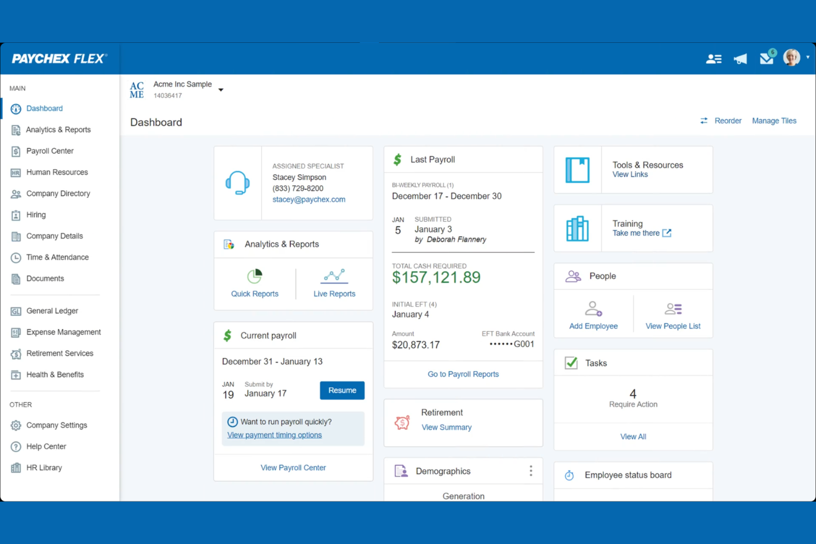Go to Payroll Reports link
Viewport: 816px width, 544px height.
pos(463,374)
